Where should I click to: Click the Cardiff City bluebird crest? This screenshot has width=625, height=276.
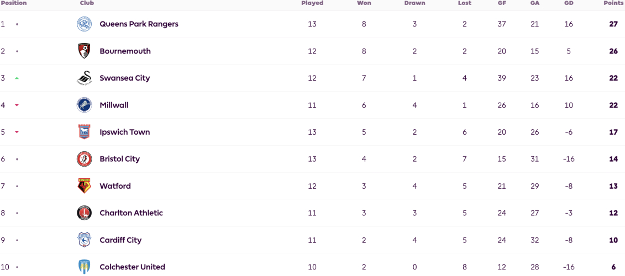(x=84, y=240)
